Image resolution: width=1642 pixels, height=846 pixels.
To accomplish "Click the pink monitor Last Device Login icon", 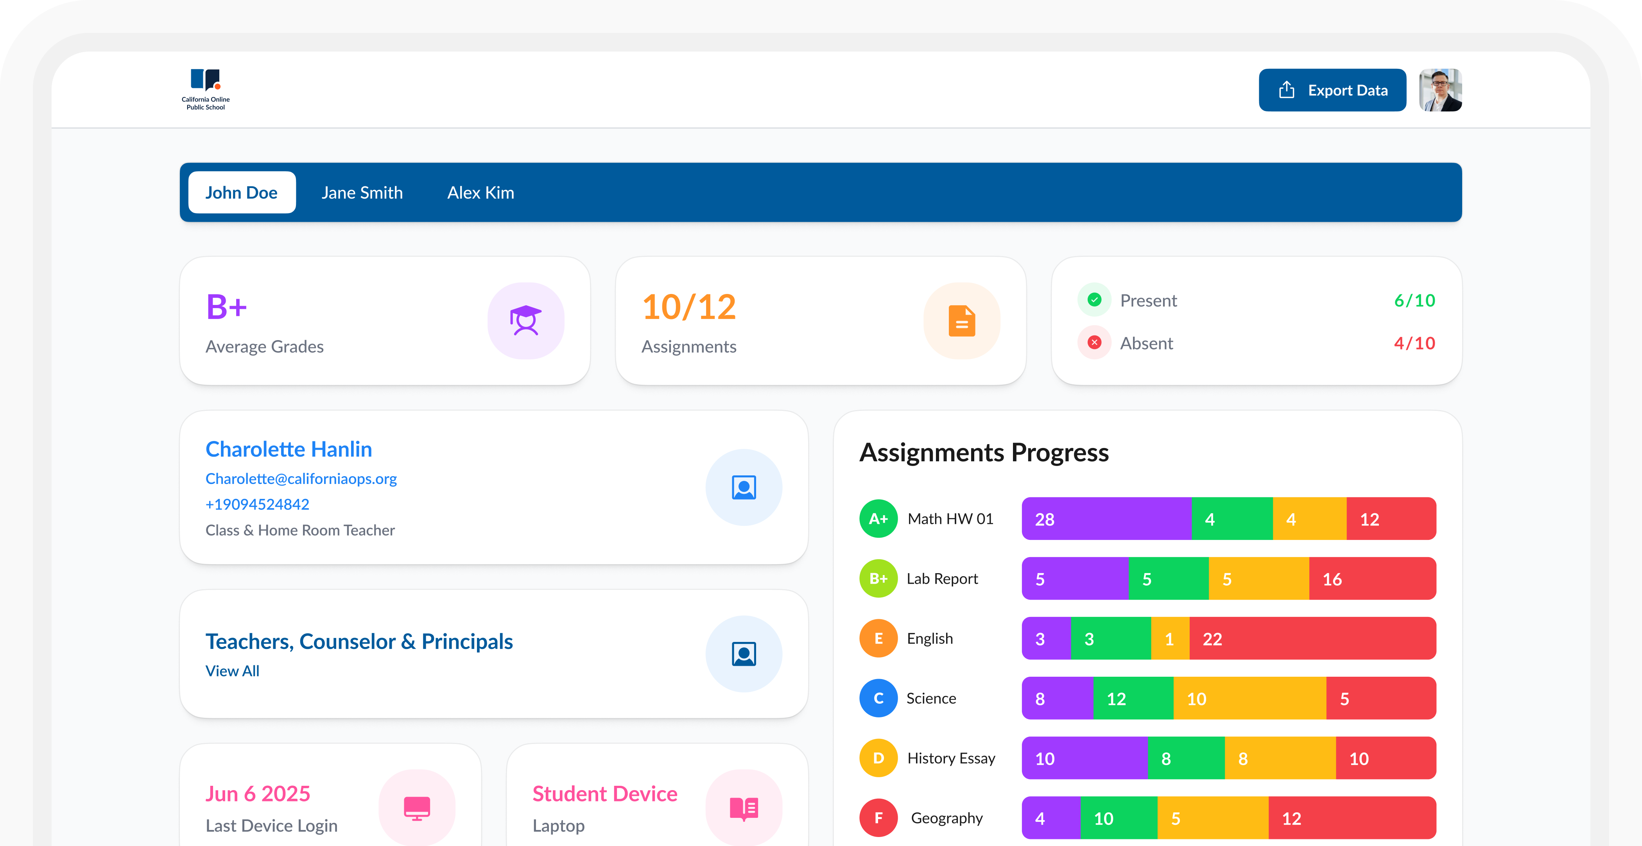I will (x=417, y=808).
